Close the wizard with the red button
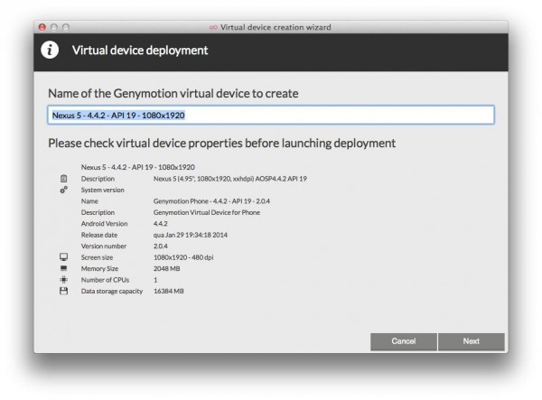Screen dimensions: 542x400 (x=42, y=27)
